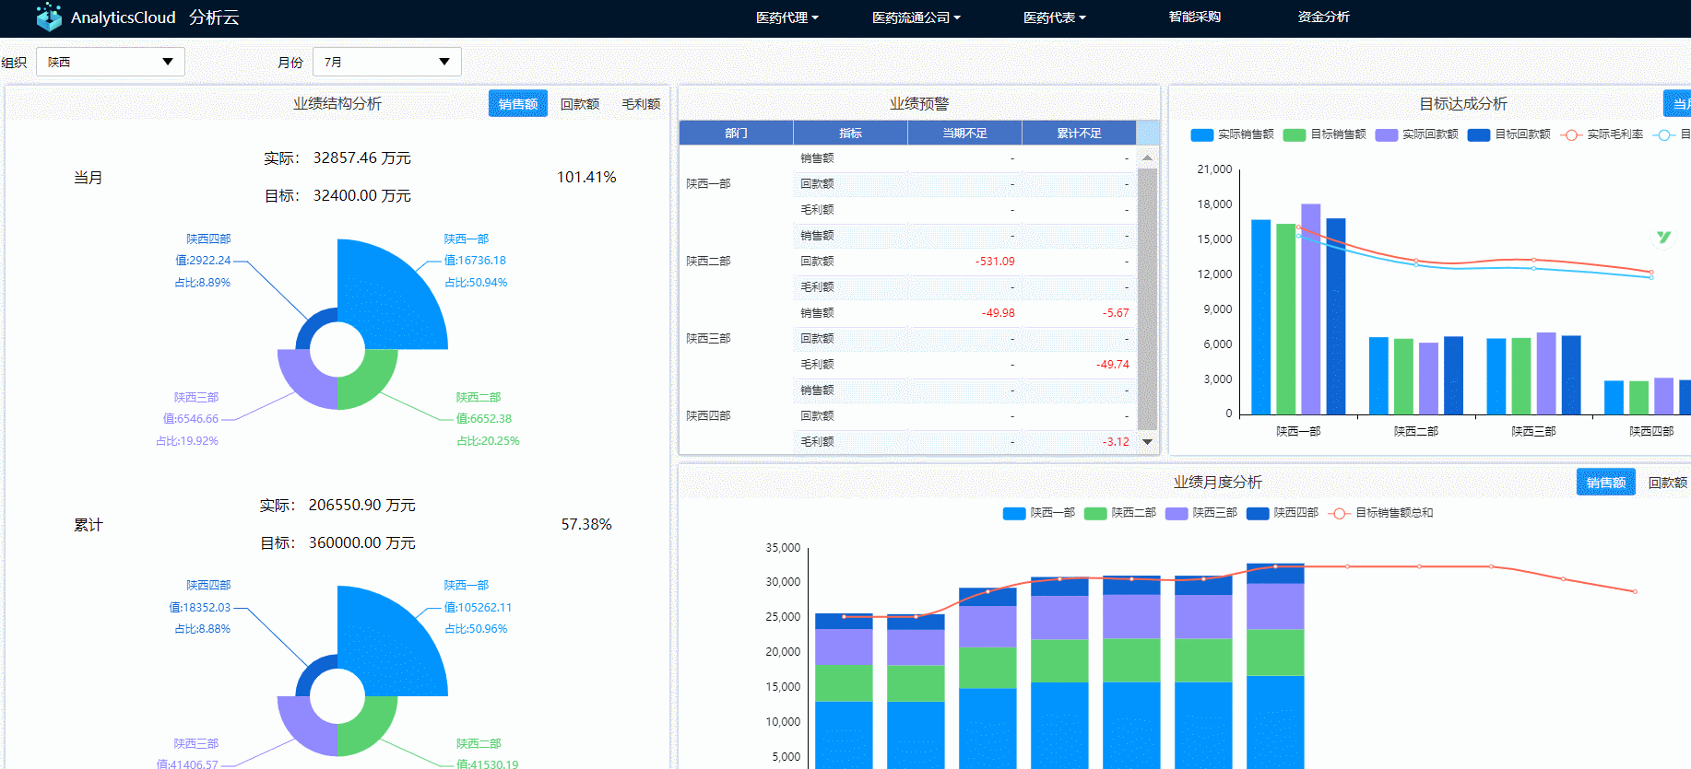This screenshot has width=1691, height=769.
Task: Switch structure analysis to 毛利额
Action: click(641, 104)
